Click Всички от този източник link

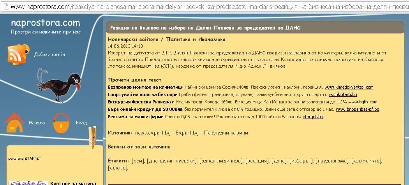click(x=139, y=147)
